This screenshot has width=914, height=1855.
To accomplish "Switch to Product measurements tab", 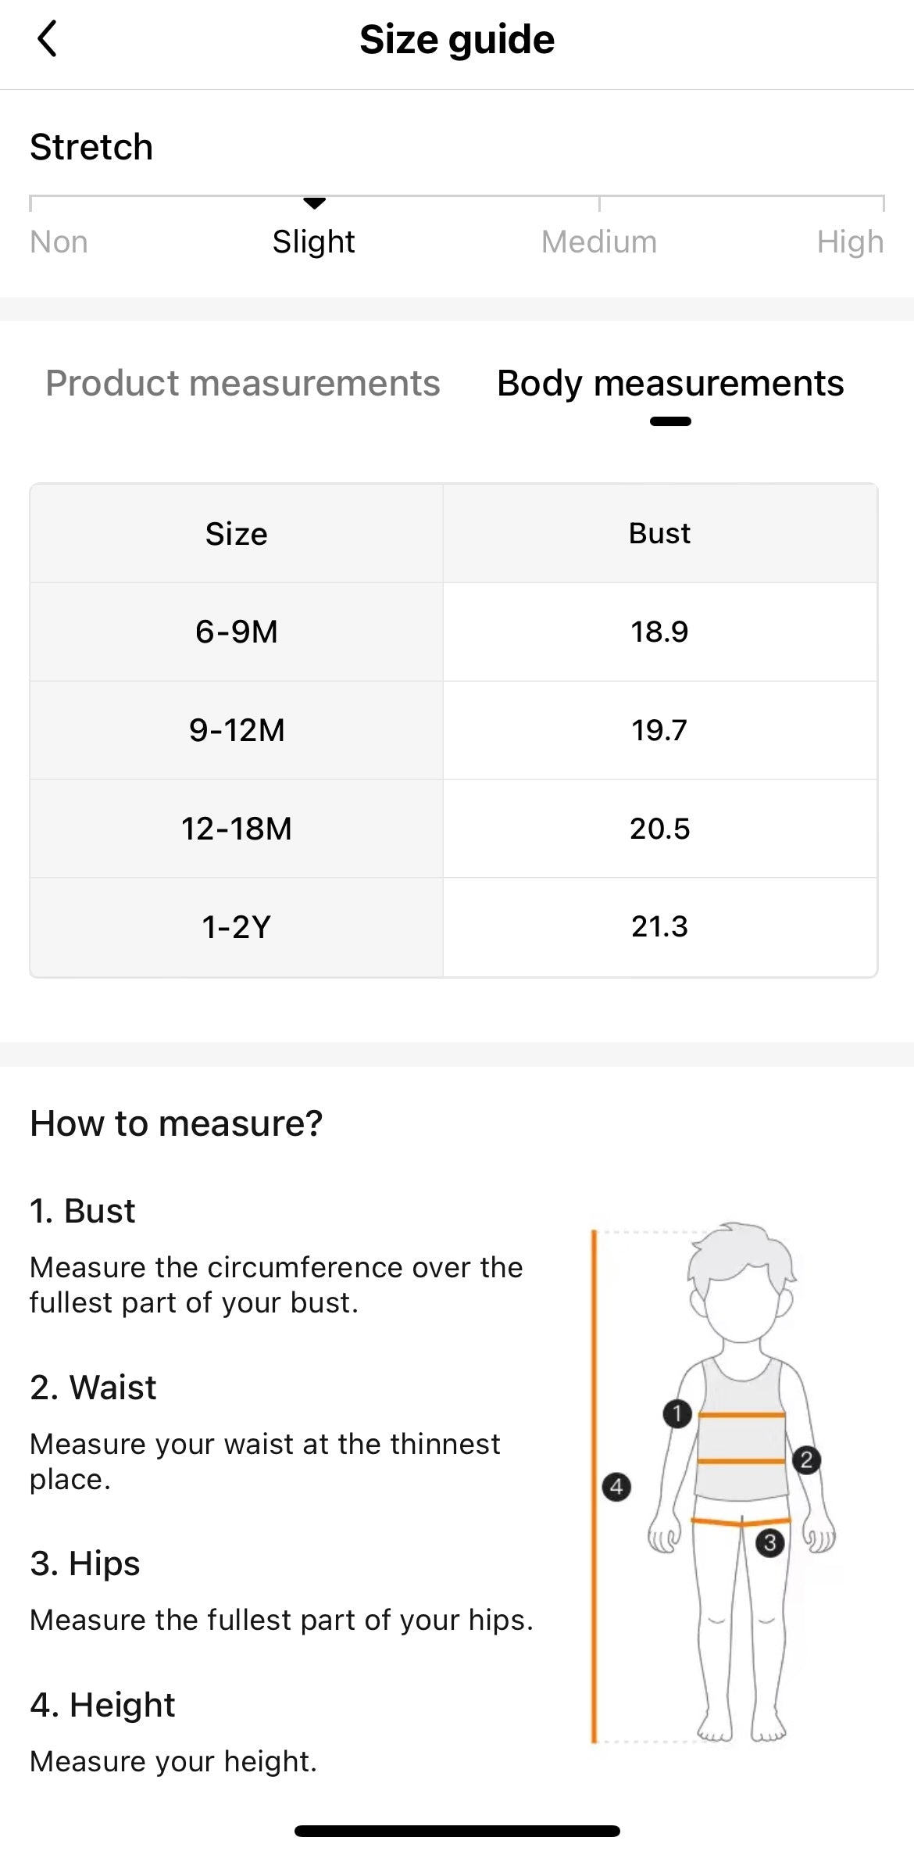I will 243,383.
